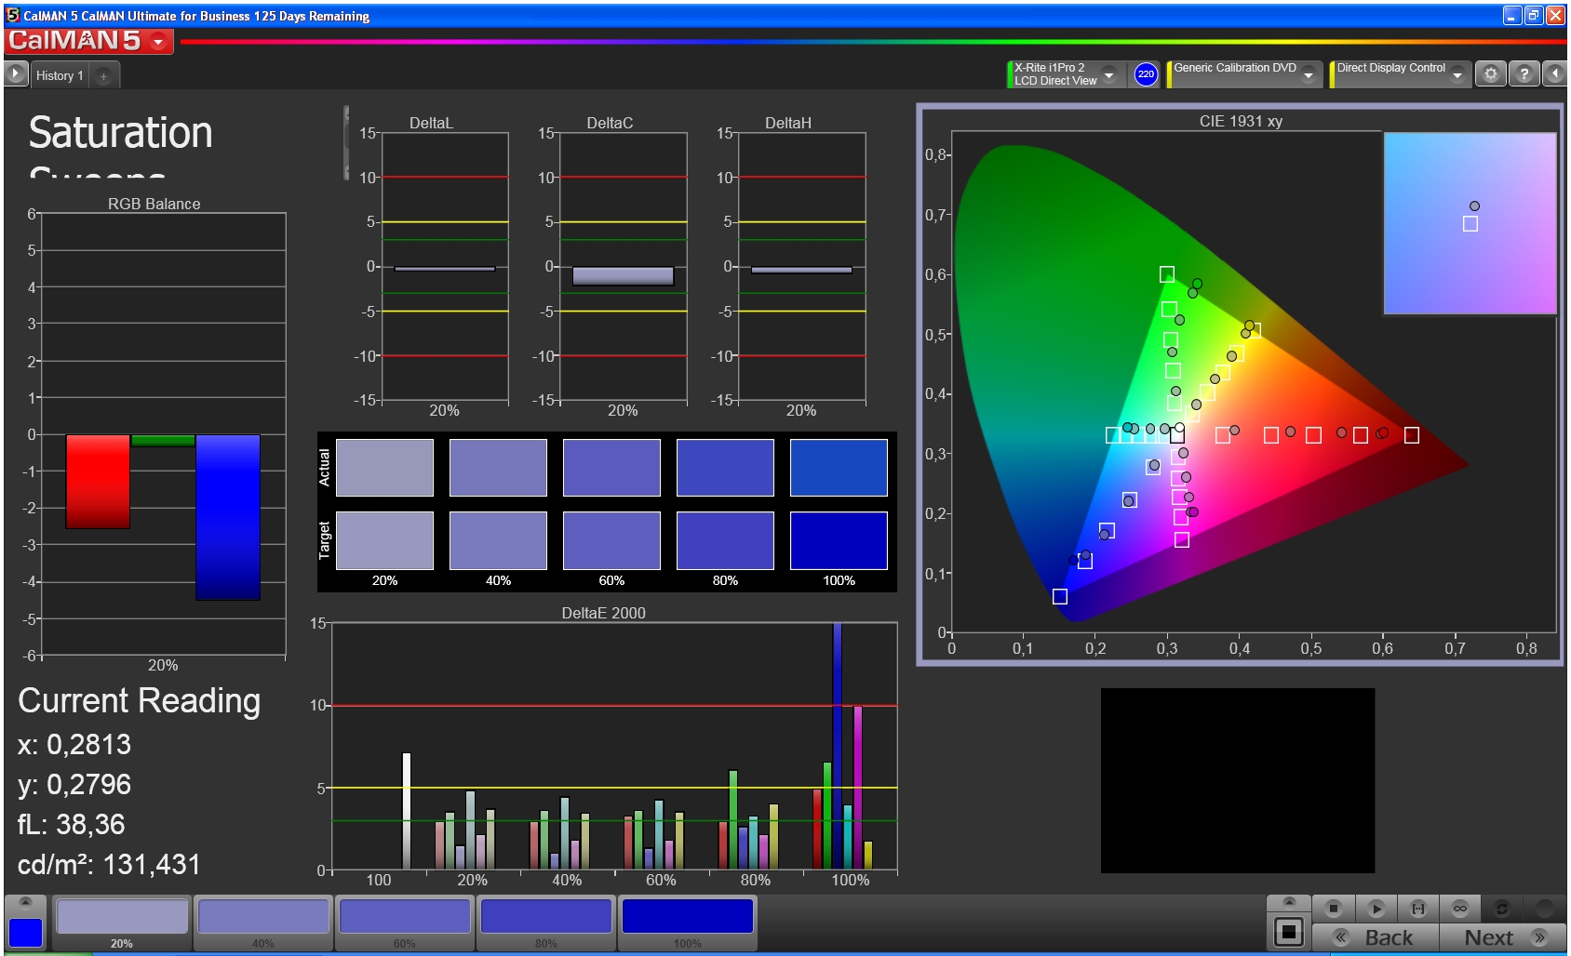This screenshot has width=1571, height=956.
Task: Click the RGB Balance chart title
Action: tap(154, 204)
